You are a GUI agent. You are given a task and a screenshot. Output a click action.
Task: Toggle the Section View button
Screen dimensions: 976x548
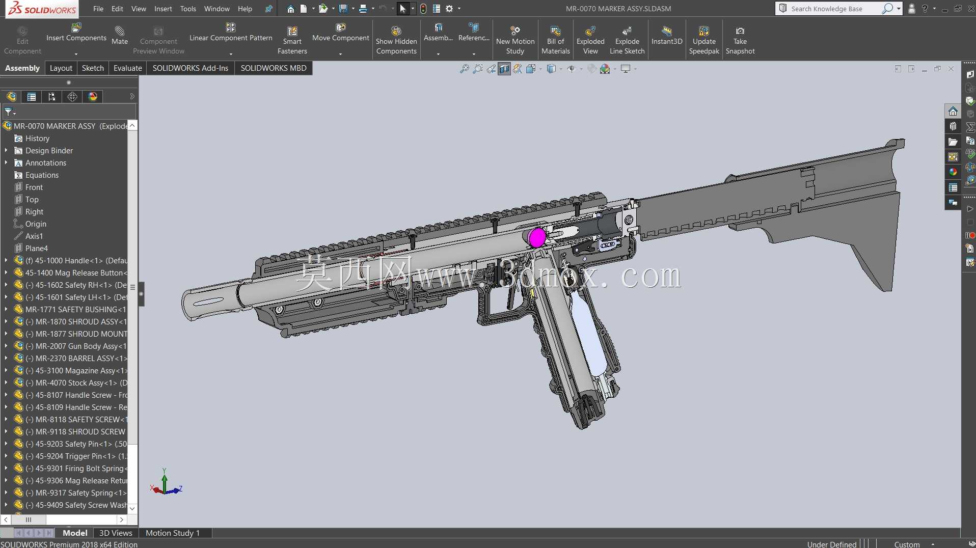tap(504, 69)
